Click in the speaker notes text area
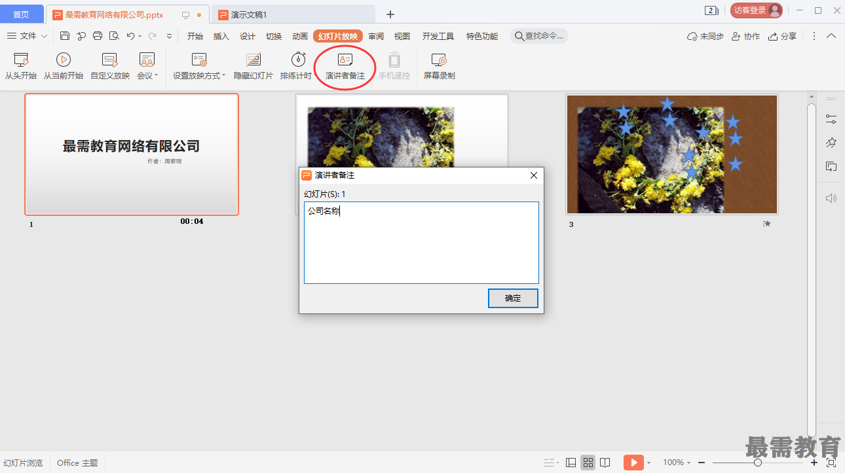 click(x=421, y=243)
